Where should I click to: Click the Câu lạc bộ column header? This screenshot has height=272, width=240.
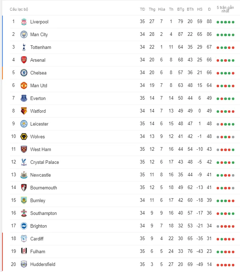[x=19, y=9]
